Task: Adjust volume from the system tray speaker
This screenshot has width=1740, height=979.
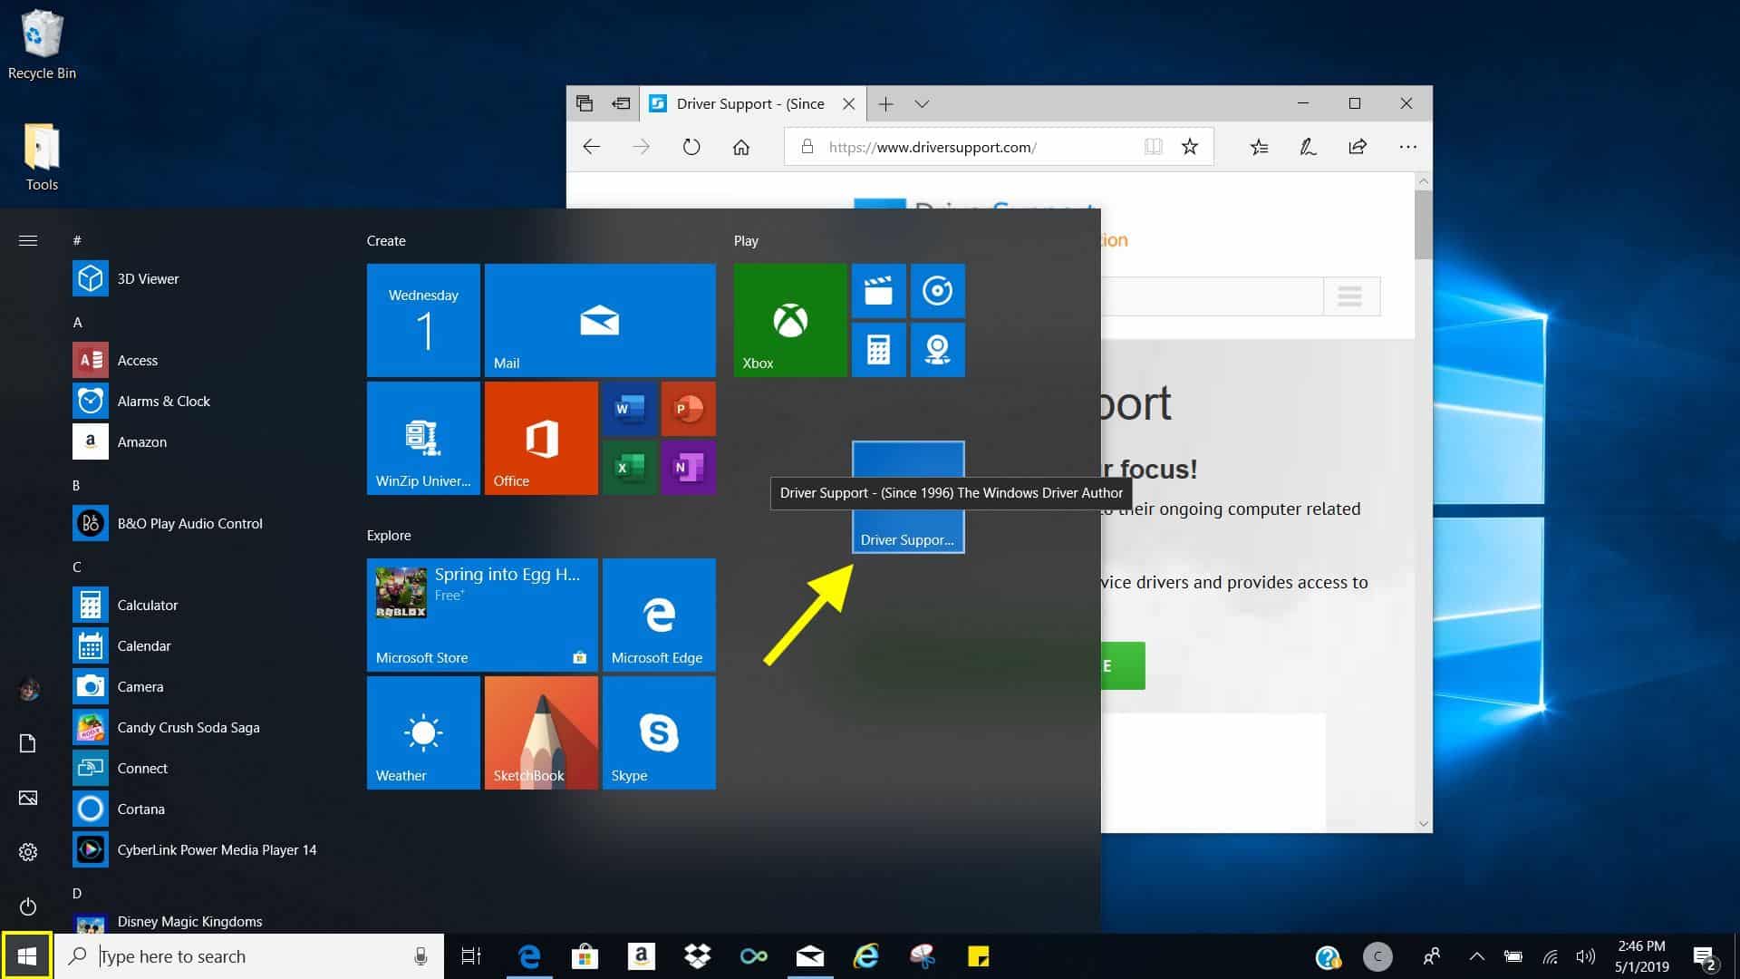Action: [1584, 955]
